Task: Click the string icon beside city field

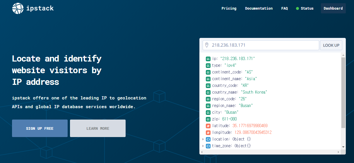Action: (208, 112)
